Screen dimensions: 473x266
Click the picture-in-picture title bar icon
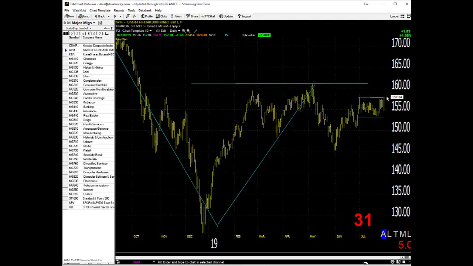[x=366, y=4]
